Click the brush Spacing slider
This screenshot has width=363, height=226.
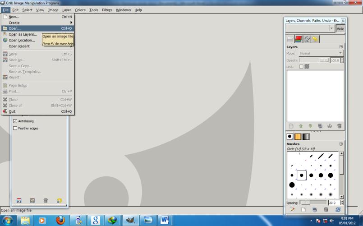pos(313,203)
